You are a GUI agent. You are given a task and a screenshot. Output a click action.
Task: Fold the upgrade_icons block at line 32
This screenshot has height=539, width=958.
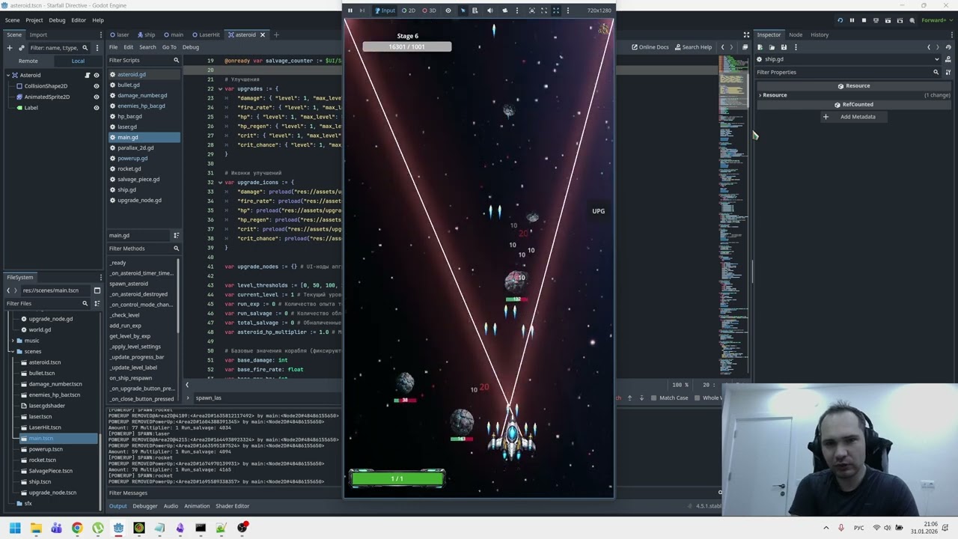(x=219, y=183)
